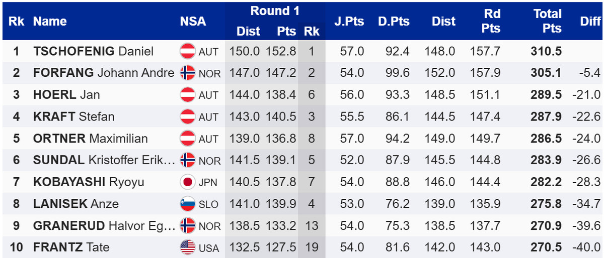The width and height of the screenshot is (604, 258).
Task: Click the Austrian flag in ORTNER row
Action: point(188,139)
